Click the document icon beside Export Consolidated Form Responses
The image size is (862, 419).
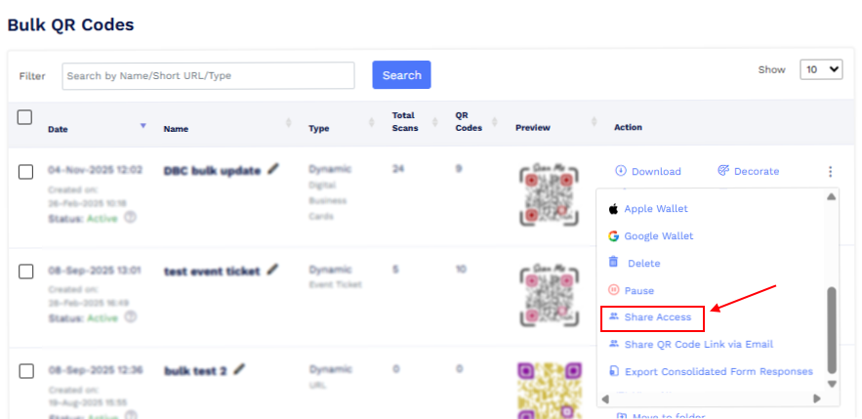[614, 372]
